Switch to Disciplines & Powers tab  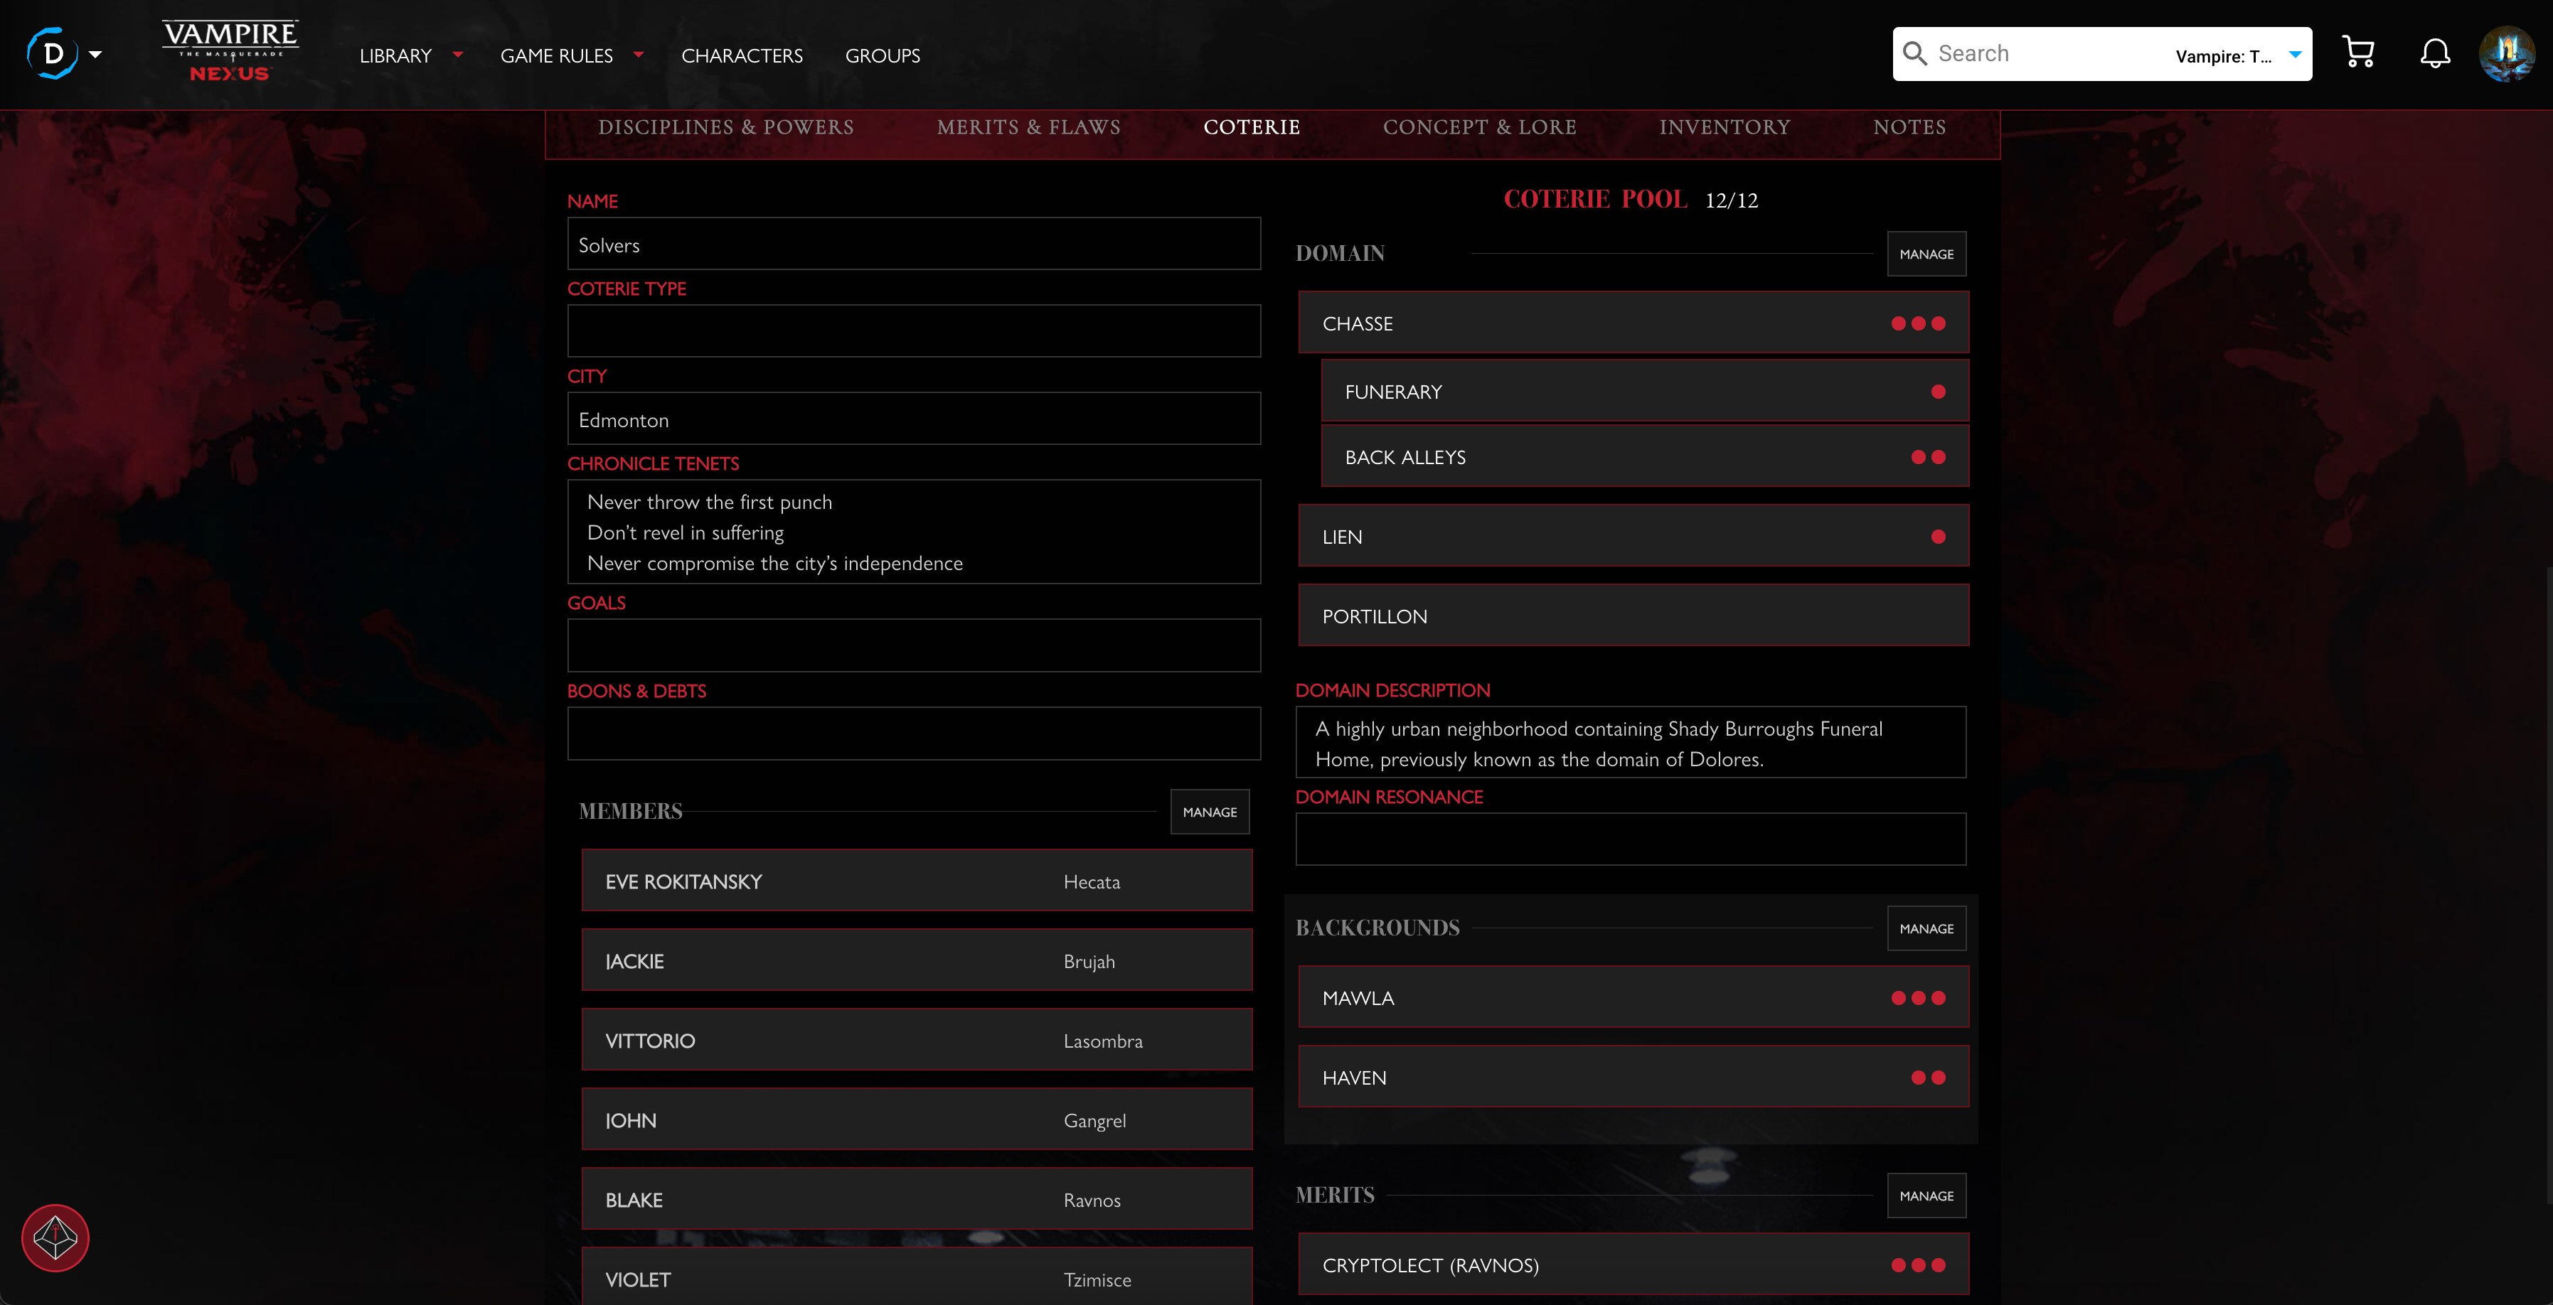click(725, 127)
